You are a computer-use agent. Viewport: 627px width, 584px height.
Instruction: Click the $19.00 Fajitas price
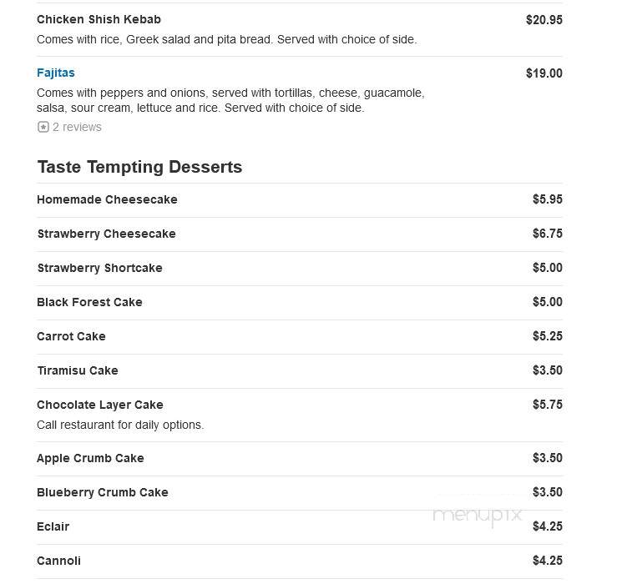click(x=544, y=73)
